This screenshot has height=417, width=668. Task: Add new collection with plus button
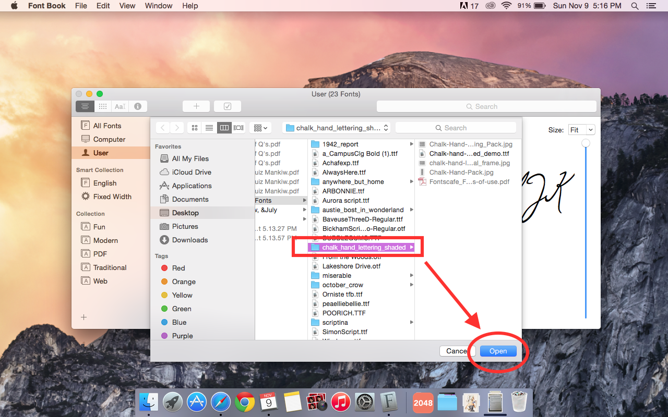[83, 317]
